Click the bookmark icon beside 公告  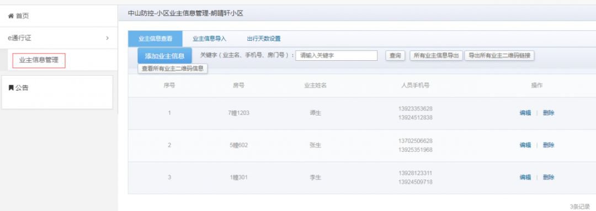pyautogui.click(x=11, y=88)
